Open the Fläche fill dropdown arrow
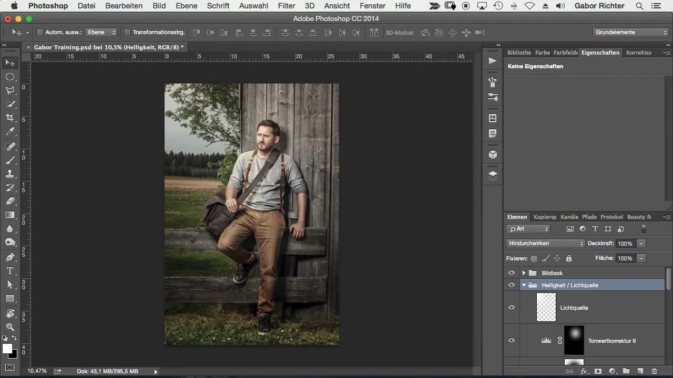Image resolution: width=673 pixels, height=378 pixels. coord(641,258)
